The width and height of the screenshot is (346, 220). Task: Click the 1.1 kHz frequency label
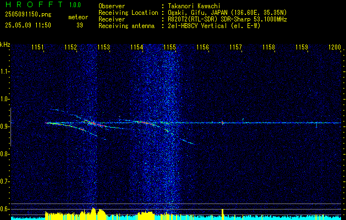[4, 72]
